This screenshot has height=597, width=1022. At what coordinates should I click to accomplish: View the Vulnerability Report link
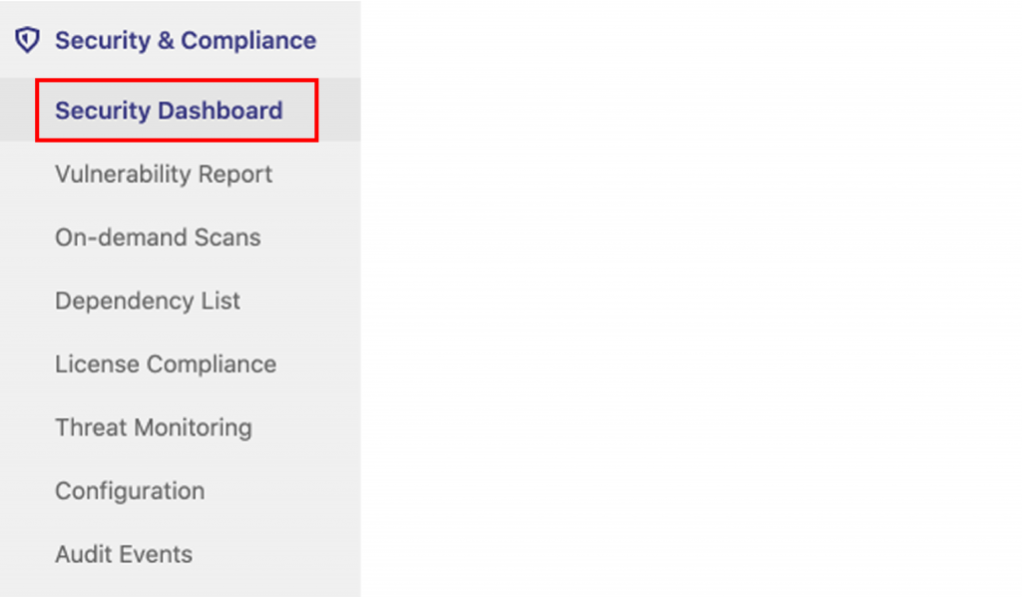point(164,174)
